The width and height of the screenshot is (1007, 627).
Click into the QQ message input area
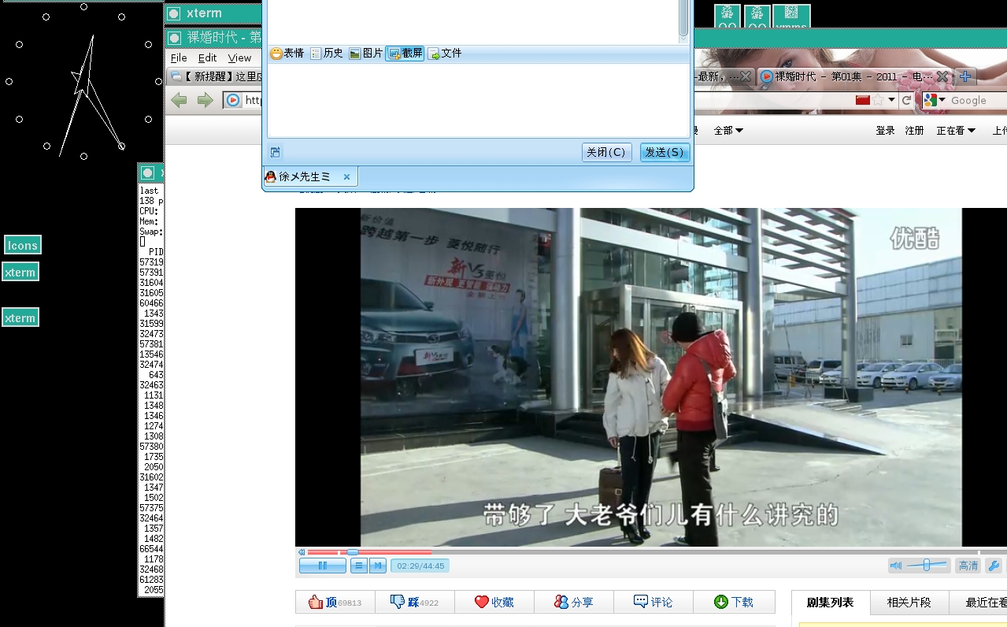478,100
